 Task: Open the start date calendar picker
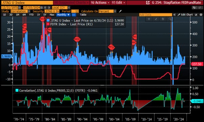(20, 8)
